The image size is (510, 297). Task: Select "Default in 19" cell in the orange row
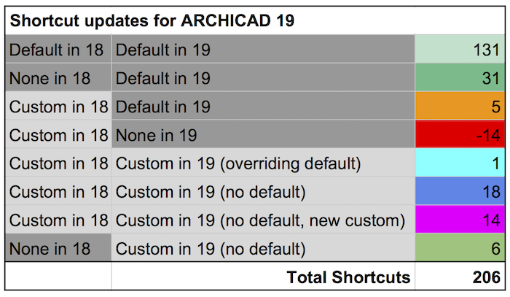[263, 107]
